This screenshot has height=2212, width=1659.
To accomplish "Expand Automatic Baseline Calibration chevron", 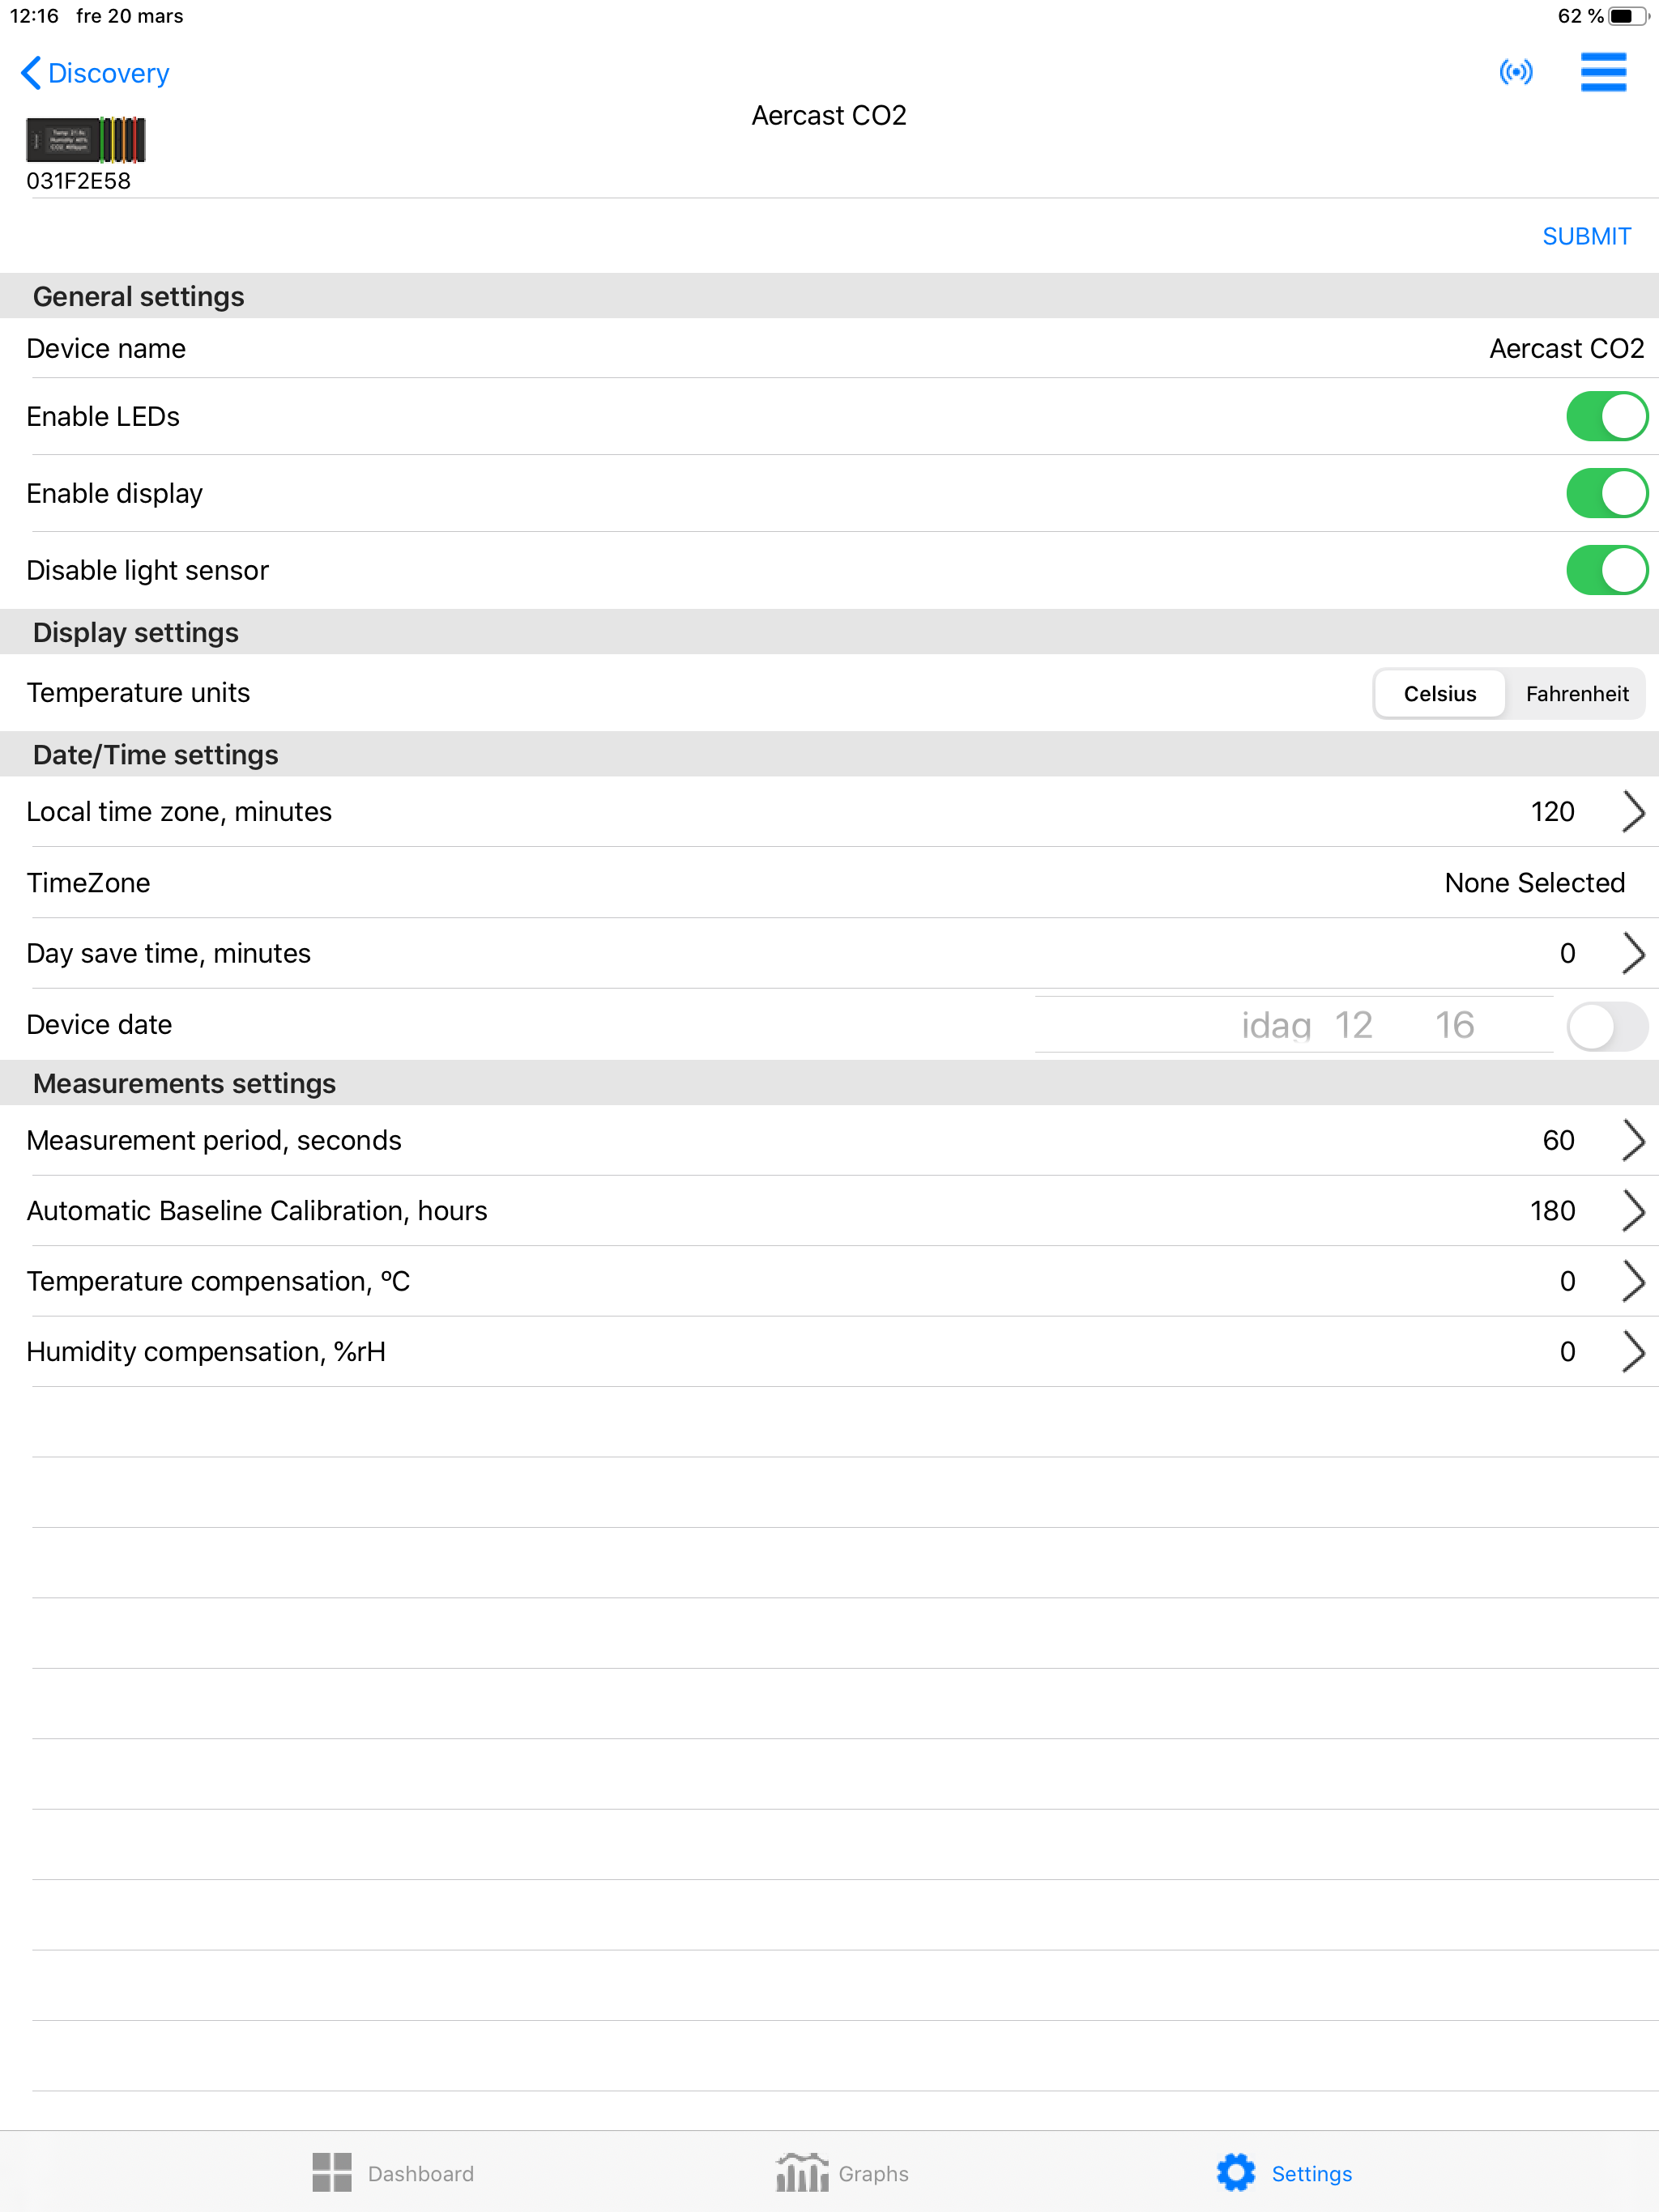I will (x=1632, y=1210).
